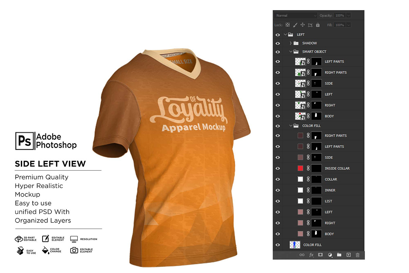The image size is (409, 273).
Task: Click the Lock all padlock icon
Action: pyautogui.click(x=318, y=25)
